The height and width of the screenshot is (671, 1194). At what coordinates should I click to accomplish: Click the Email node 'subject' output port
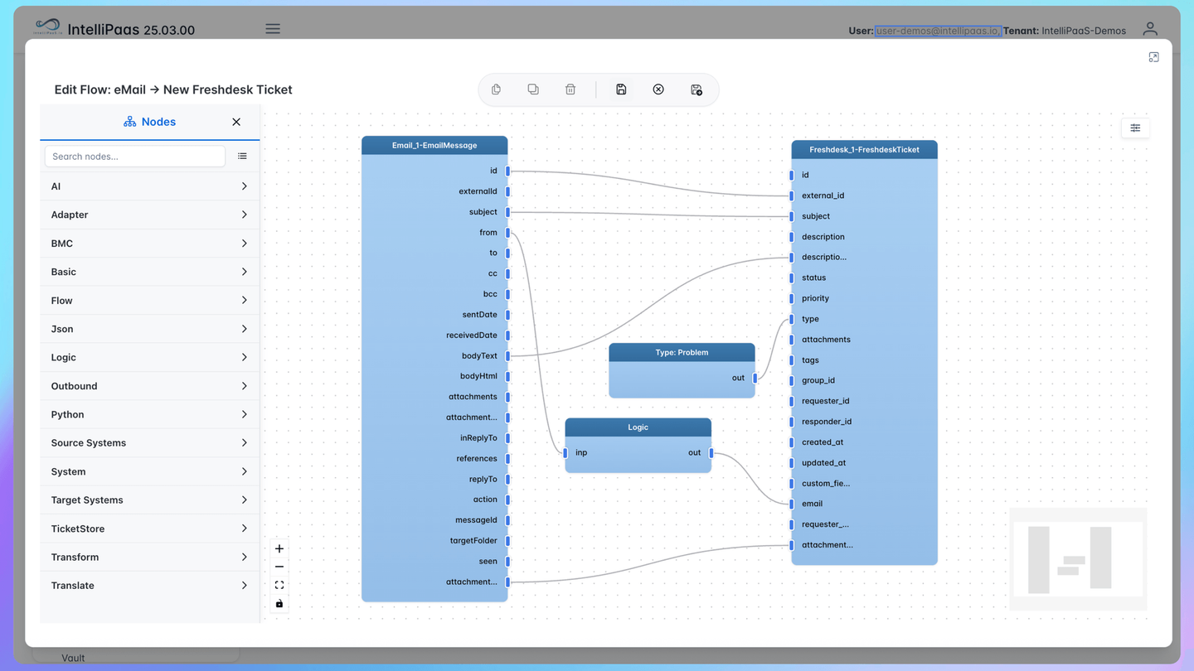coord(507,212)
